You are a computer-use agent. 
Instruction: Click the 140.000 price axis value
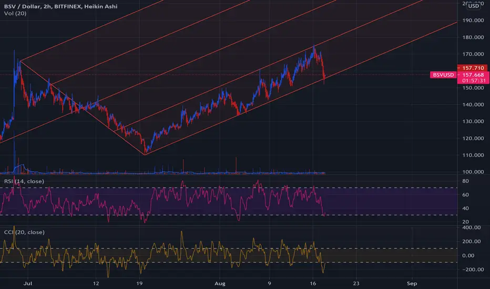[x=473, y=105]
